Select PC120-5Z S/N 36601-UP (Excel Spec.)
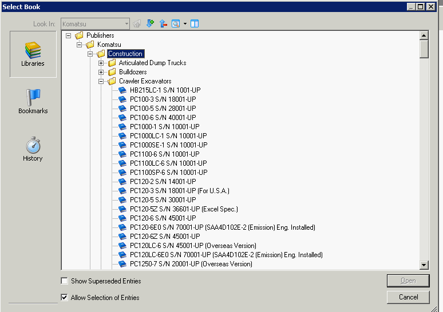Viewport: 443px width, 312px height. pos(184,209)
